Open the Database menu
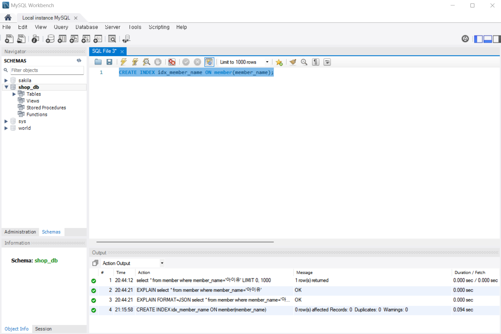The width and height of the screenshot is (501, 334). pyautogui.click(x=86, y=27)
